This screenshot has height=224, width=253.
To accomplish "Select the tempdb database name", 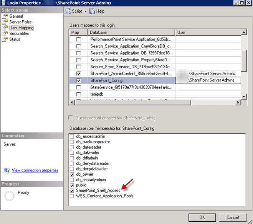I will click(x=97, y=94).
